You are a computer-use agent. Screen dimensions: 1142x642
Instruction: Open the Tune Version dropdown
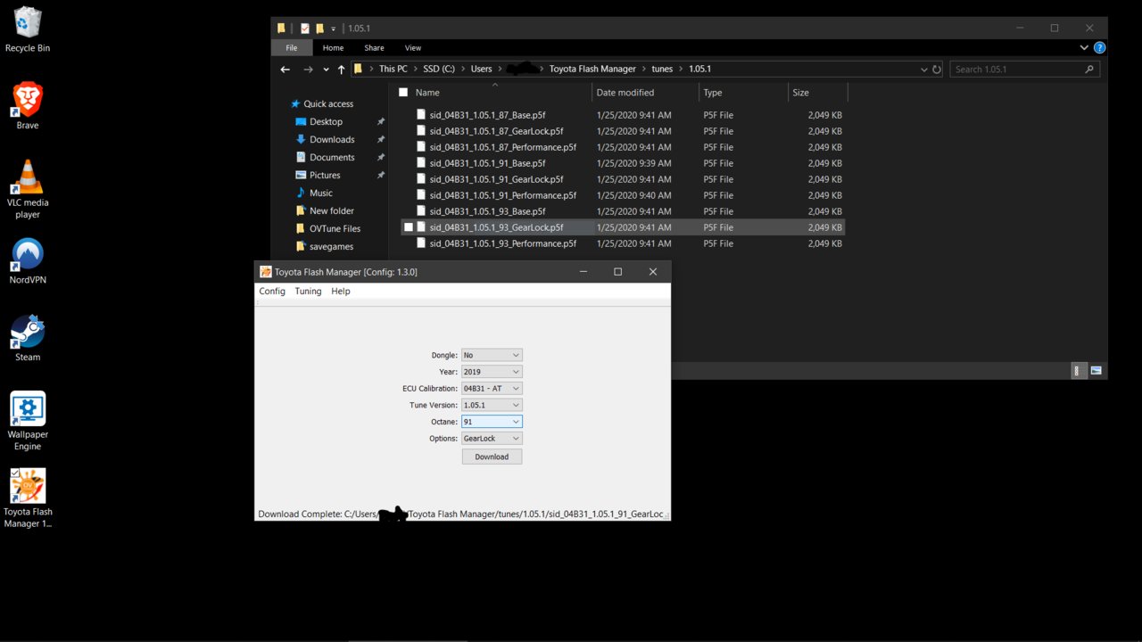(x=492, y=405)
